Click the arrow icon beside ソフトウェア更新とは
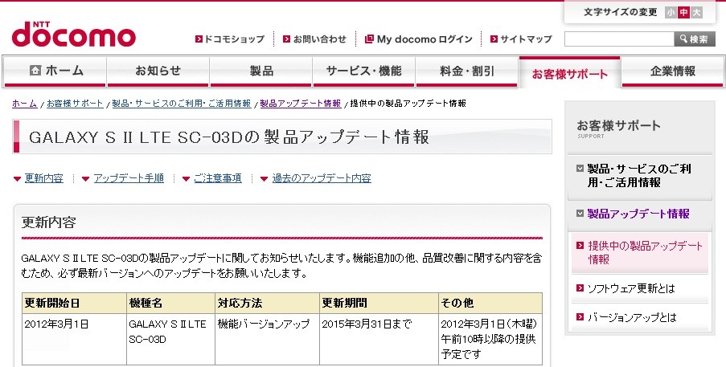The height and width of the screenshot is (367, 726). [x=580, y=288]
